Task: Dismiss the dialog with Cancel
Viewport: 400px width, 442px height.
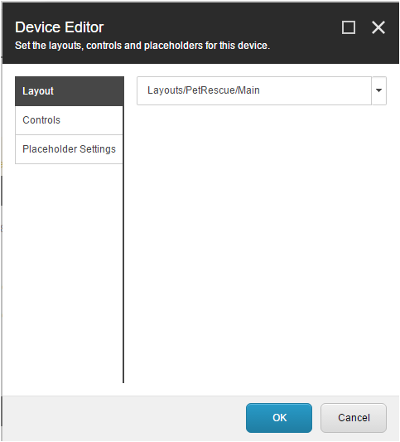Action: click(x=354, y=418)
